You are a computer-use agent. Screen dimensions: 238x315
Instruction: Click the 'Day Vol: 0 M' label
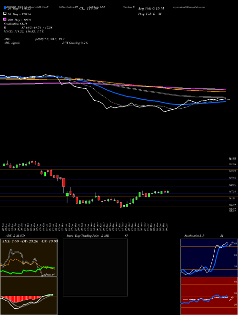[x=149, y=14]
